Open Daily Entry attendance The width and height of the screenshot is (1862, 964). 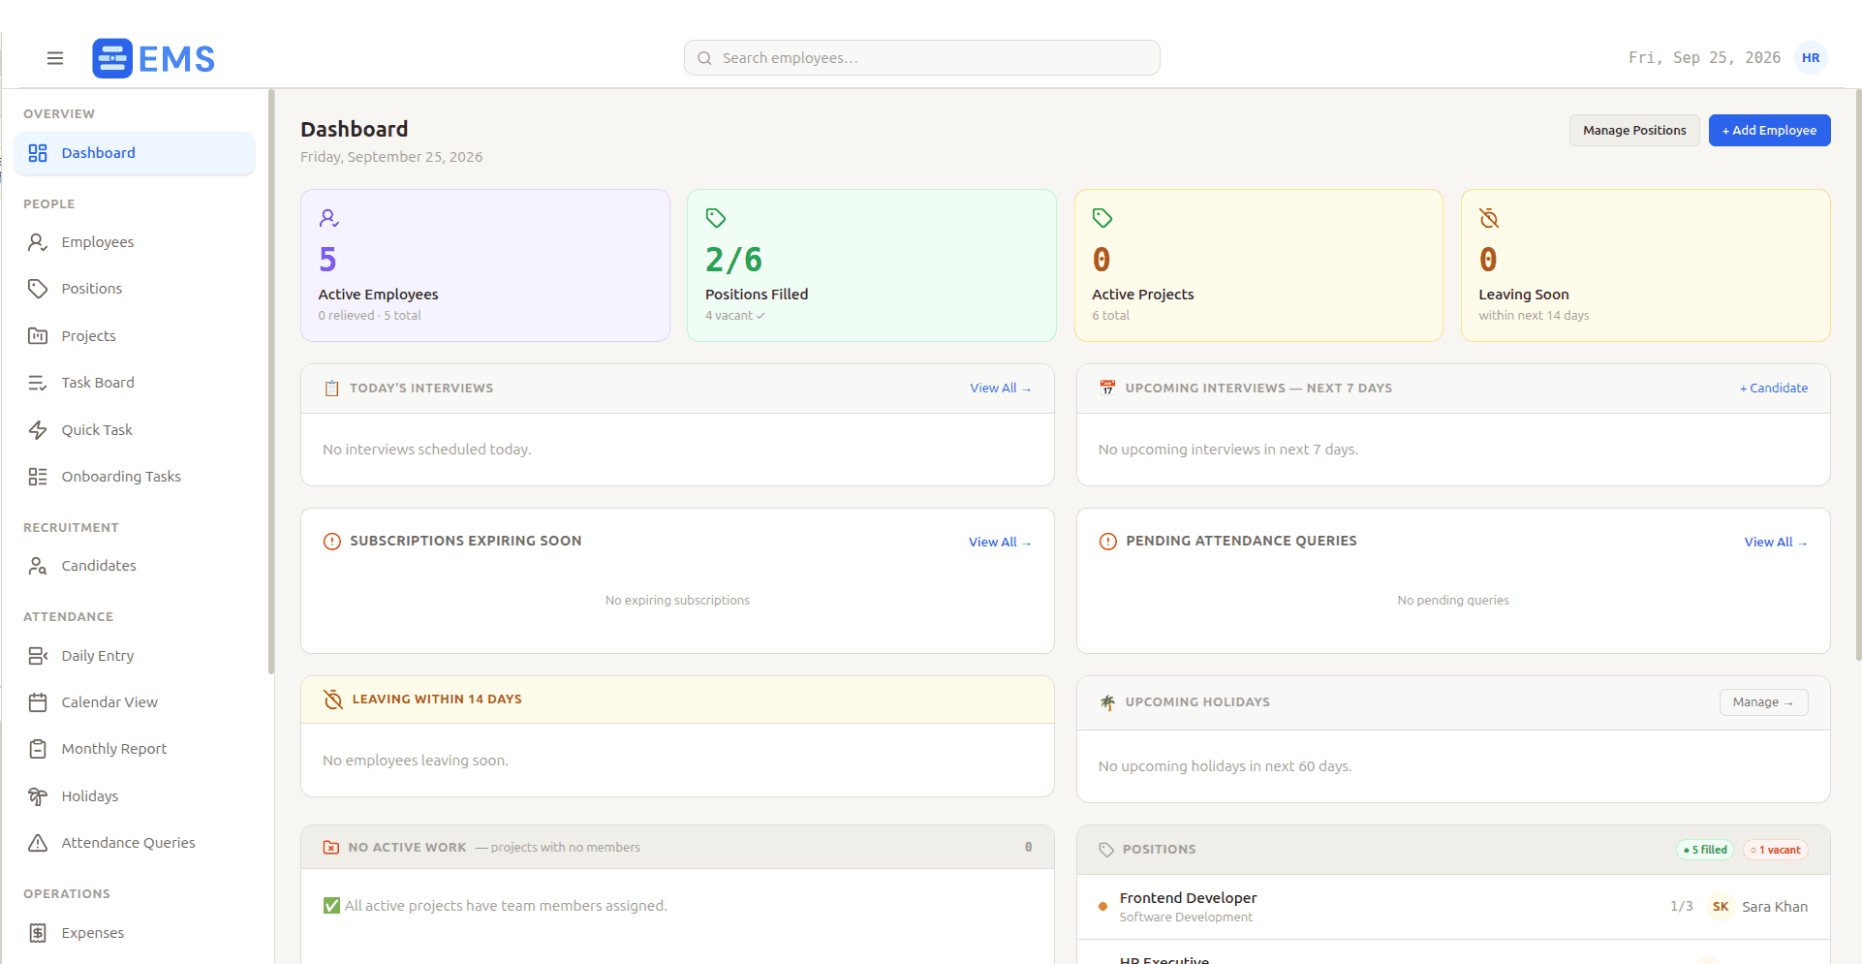135,656
